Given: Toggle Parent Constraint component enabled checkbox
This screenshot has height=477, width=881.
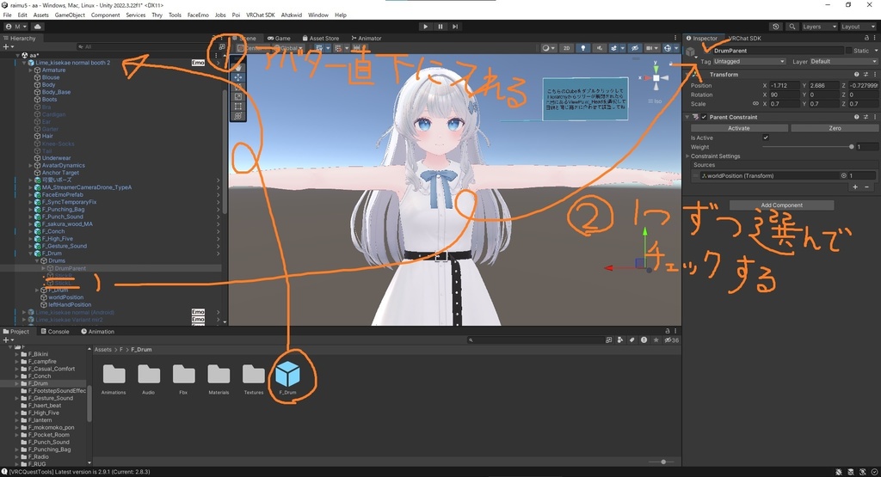Looking at the screenshot, I should pyautogui.click(x=704, y=117).
